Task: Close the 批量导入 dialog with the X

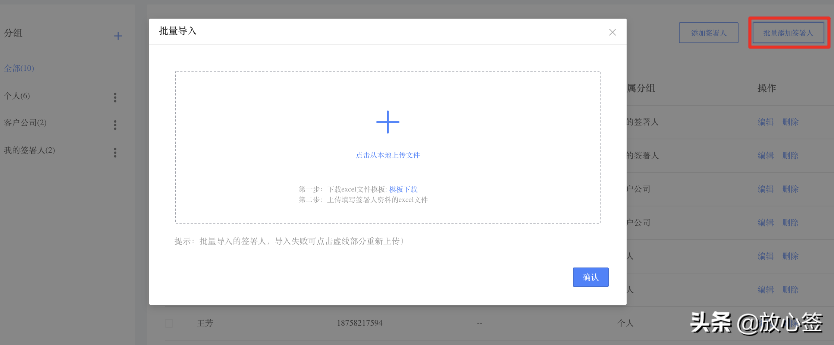Action: point(612,32)
